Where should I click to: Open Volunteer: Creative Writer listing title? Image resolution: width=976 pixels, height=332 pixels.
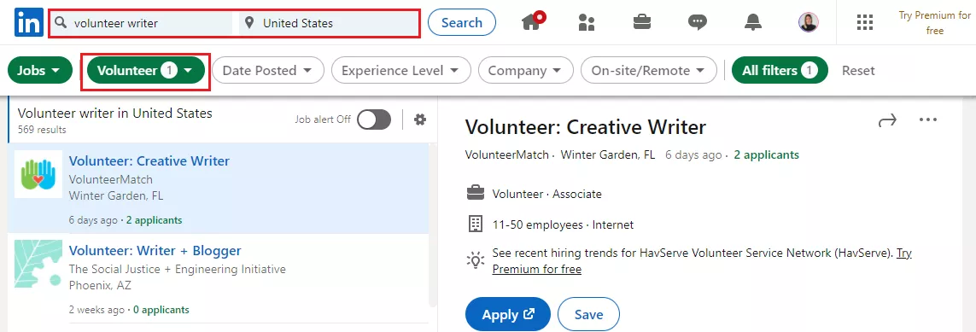pos(149,161)
